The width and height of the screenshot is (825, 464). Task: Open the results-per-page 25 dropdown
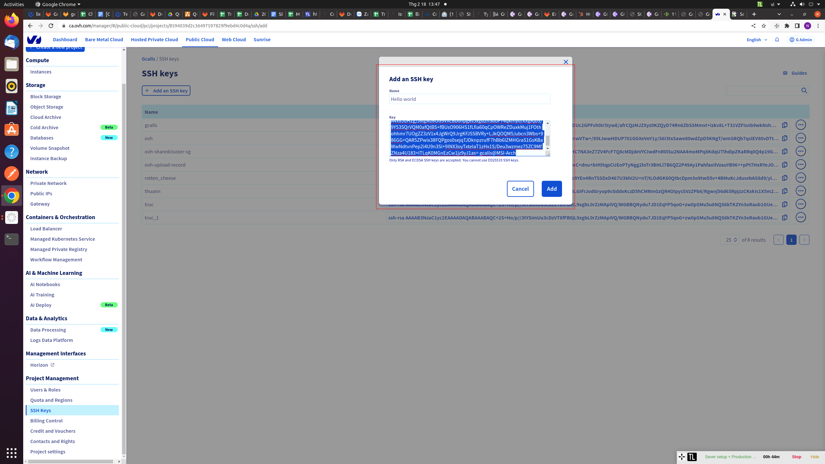[x=729, y=240]
